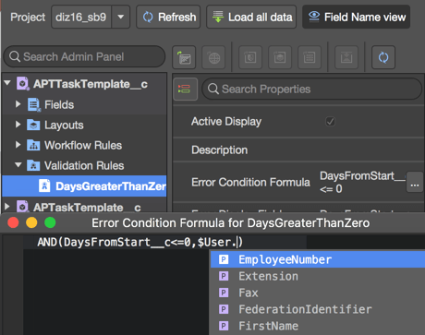Click the DaysFromStart formula value
425x335 pixels.
pos(362,182)
